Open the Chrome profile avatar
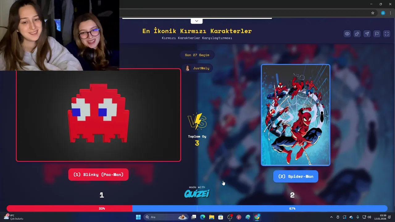 [383, 13]
